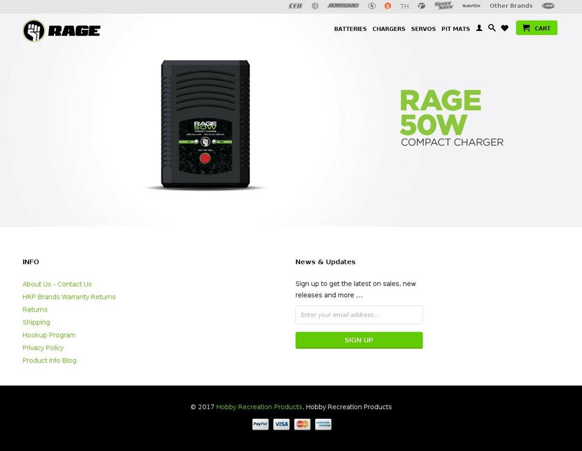Click the search magnifier icon
The image size is (582, 451).
click(x=492, y=28)
